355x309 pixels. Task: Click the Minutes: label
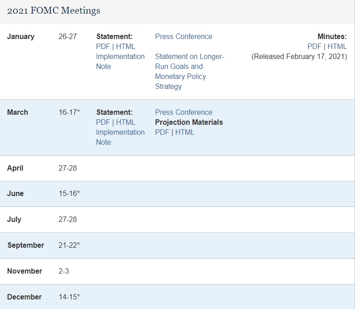(x=332, y=36)
